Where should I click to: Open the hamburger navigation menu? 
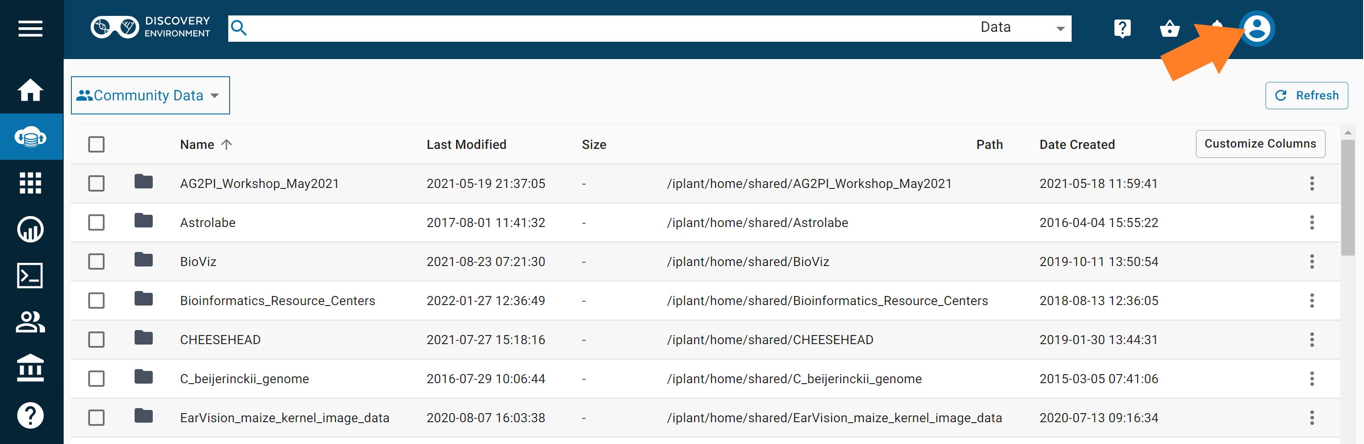(30, 29)
